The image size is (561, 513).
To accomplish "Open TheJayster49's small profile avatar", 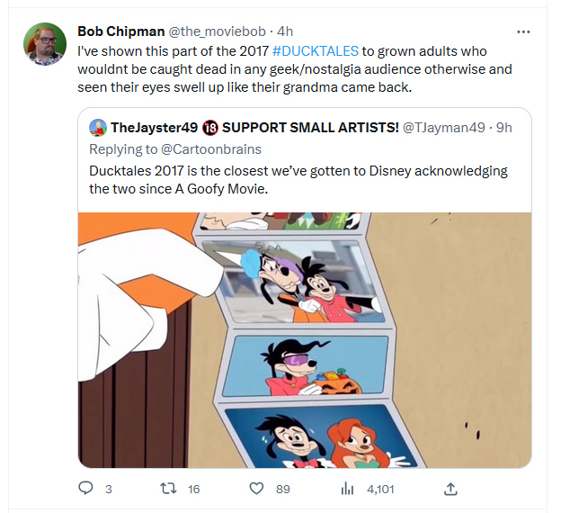I will pyautogui.click(x=98, y=128).
